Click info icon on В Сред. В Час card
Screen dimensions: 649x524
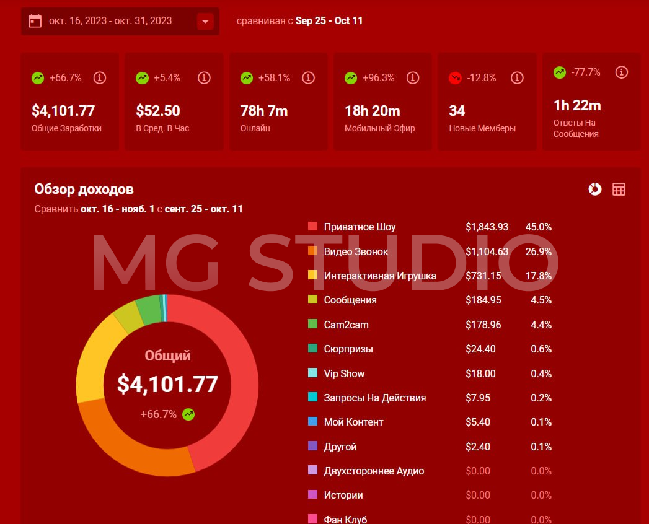tap(204, 78)
